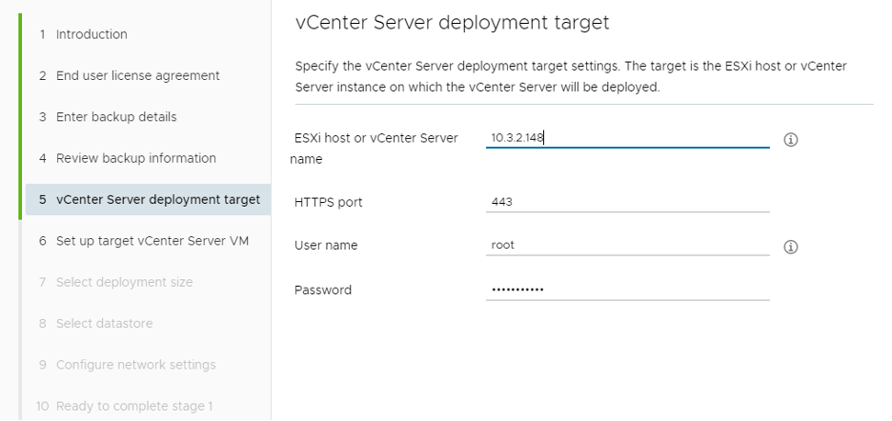Viewport: 892px width, 421px height.
Task: Return to Review backup information step
Action: 135,158
